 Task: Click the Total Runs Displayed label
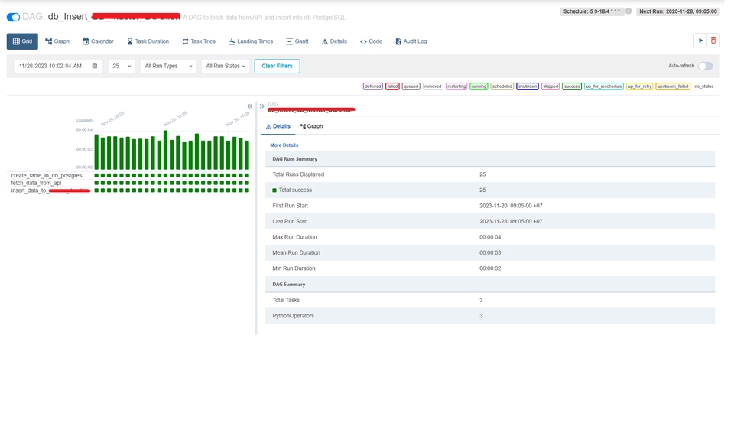pyautogui.click(x=298, y=174)
